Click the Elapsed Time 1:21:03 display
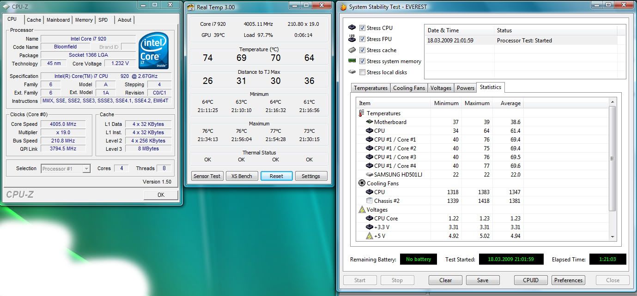Image resolution: width=637 pixels, height=296 pixels. pos(608,260)
